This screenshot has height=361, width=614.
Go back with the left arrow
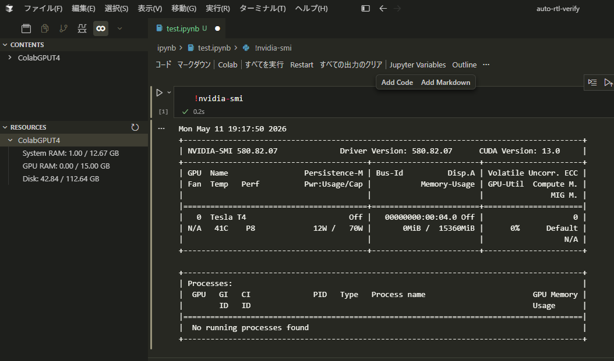point(383,8)
